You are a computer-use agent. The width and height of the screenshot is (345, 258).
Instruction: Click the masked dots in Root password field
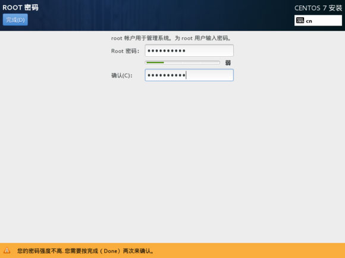[167, 51]
